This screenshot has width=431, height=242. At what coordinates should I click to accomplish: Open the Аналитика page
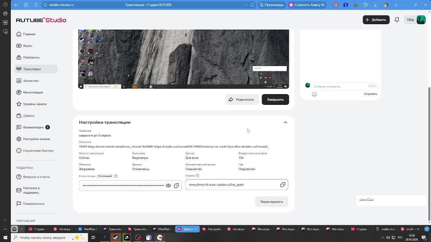click(36, 81)
